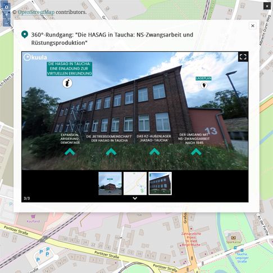Close the map overlay with black X
Viewport: 273px width, 273px height.
point(267,6)
